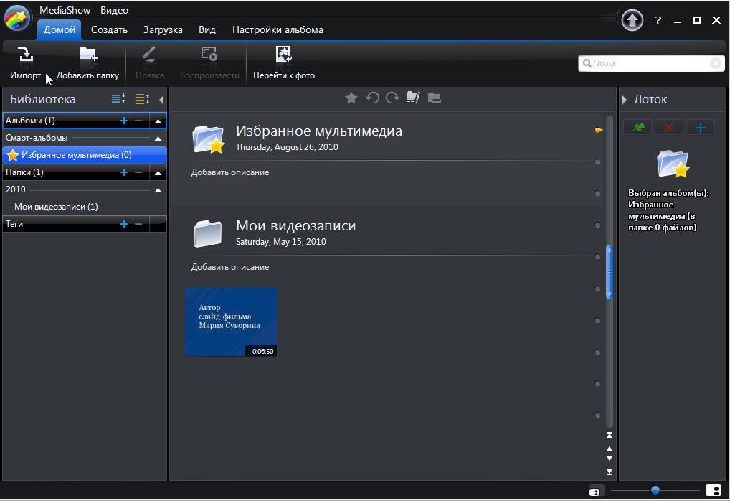Screen dimensions: 730x501
Task: Click the rotate right icon
Action: [392, 98]
